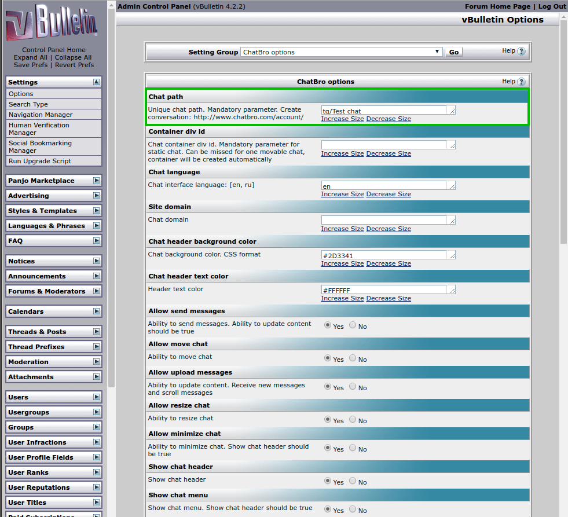The width and height of the screenshot is (568, 517).
Task: Click Chat path text field
Action: point(388,110)
